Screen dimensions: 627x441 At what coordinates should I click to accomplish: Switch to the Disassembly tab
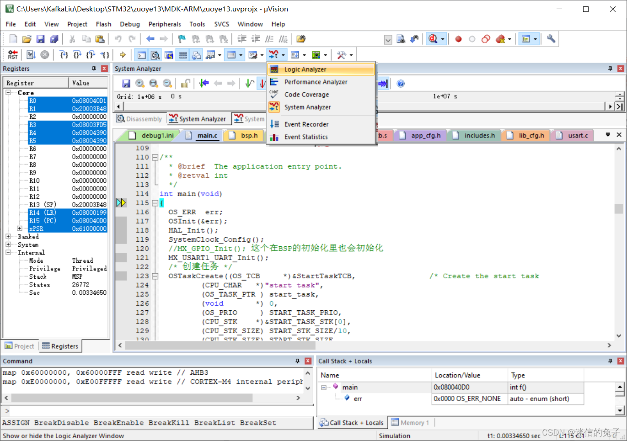click(x=139, y=119)
